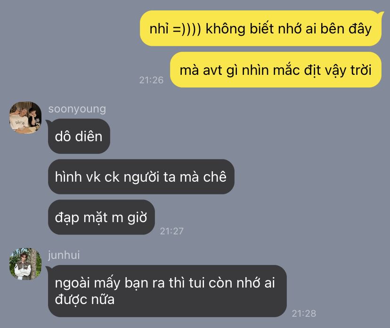Tap the 21:26 timestamp
The image size is (390, 328).
(151, 80)
